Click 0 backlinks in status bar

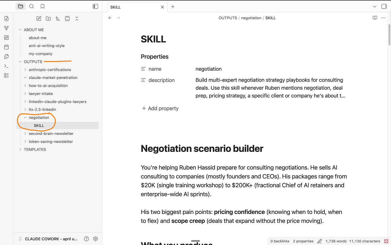click(280, 241)
